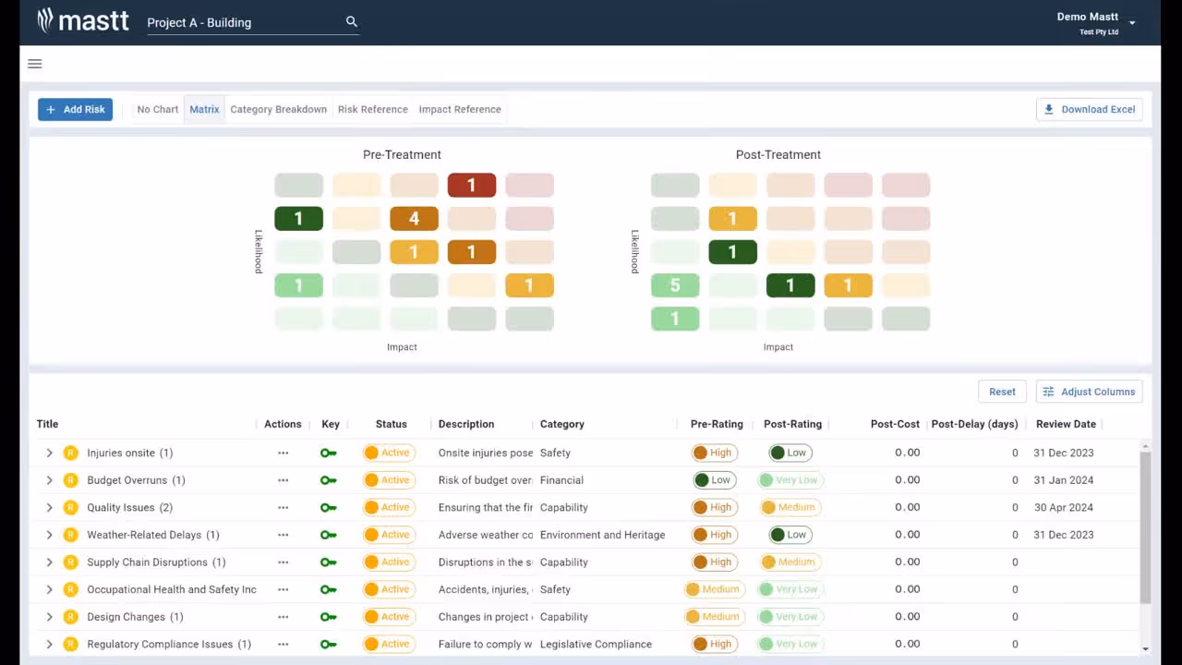The width and height of the screenshot is (1182, 665).
Task: Expand the Regulatory Compliance Issues row
Action: (49, 644)
